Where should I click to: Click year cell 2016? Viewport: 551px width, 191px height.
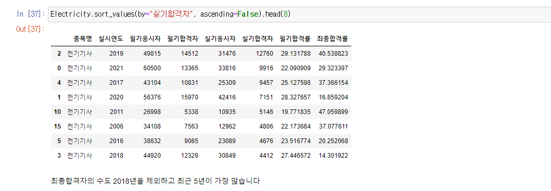click(x=117, y=141)
